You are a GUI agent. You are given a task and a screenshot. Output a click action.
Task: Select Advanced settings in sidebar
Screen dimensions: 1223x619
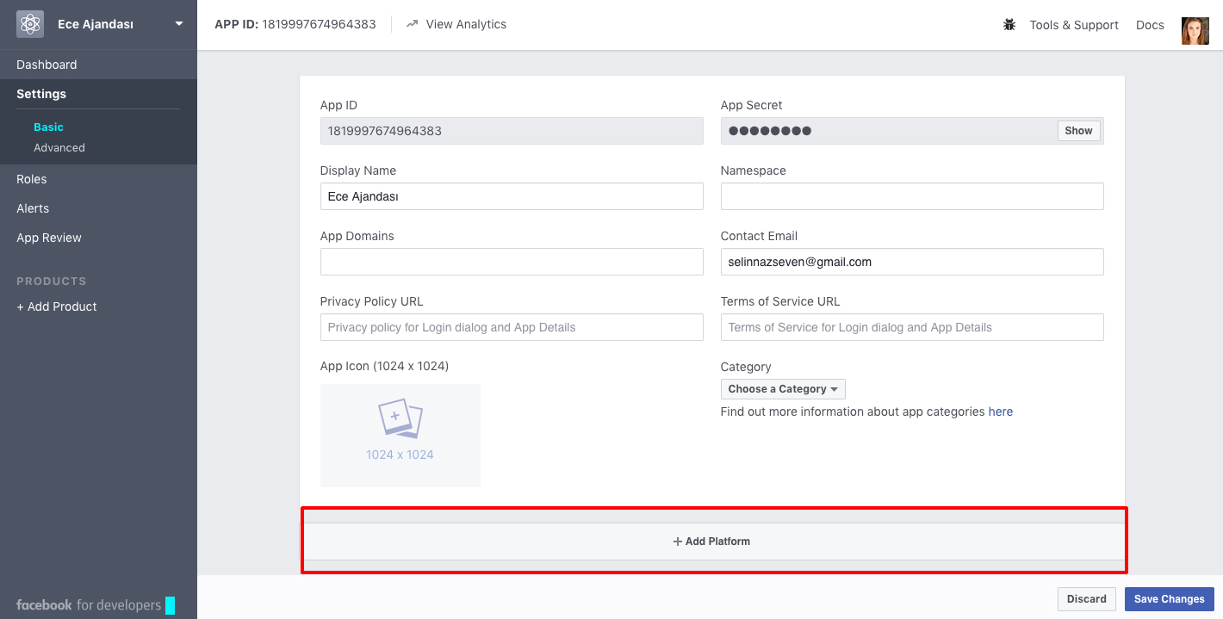pyautogui.click(x=59, y=148)
